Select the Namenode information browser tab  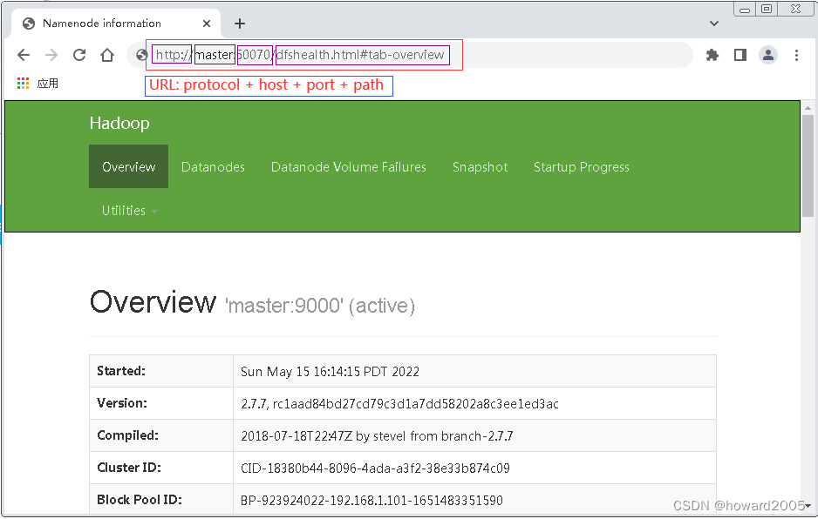coord(116,24)
